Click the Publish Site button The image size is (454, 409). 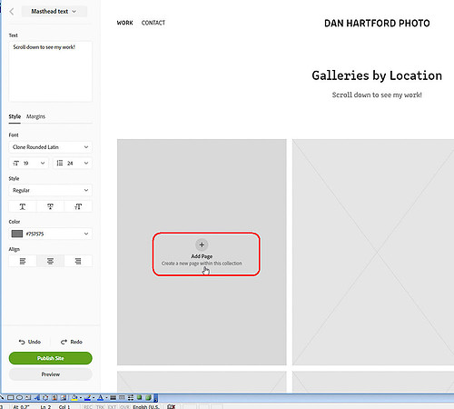50,358
